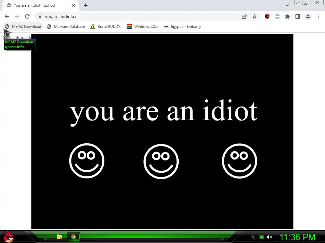The width and height of the screenshot is (325, 243).
Task: Click the middle smiley face
Action: tap(161, 161)
